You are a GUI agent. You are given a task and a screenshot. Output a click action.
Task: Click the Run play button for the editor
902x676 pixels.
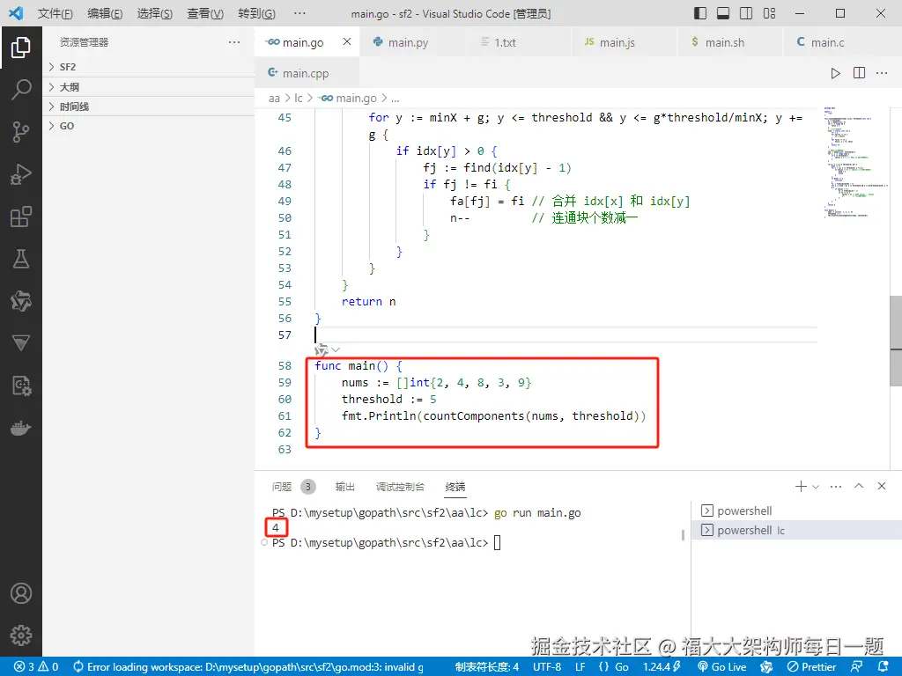click(835, 73)
